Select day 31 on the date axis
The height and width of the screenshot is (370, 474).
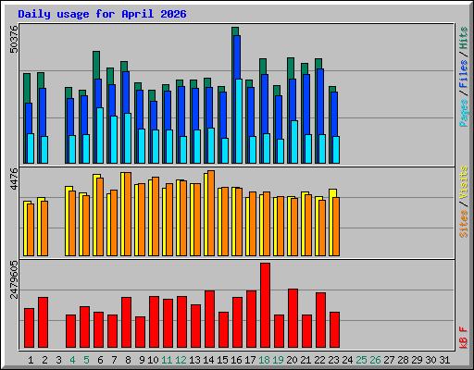point(444,360)
